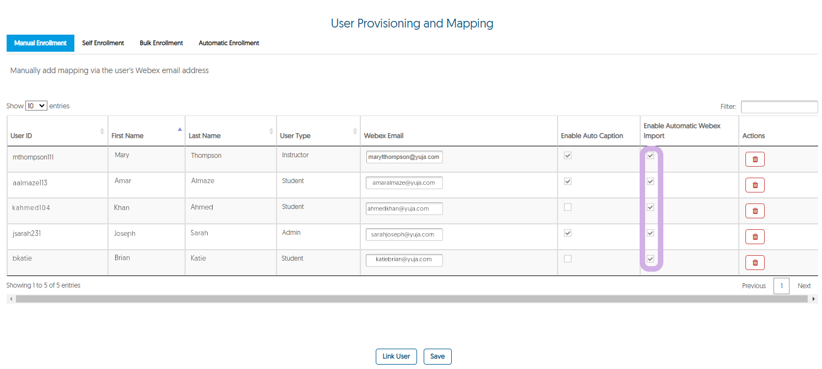Sort table by User ID column
This screenshot has width=822, height=369.
click(102, 131)
